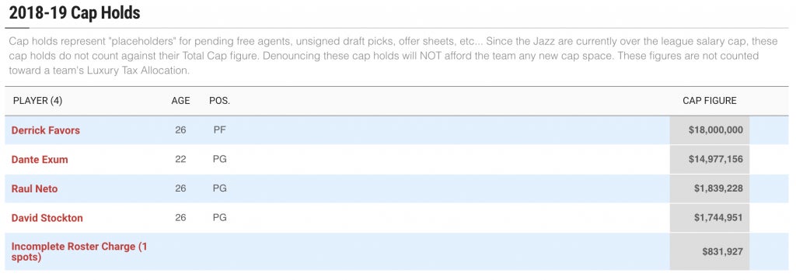Viewport: 796px width, 280px height.
Task: Open Dante Exum player link
Action: coord(40,160)
